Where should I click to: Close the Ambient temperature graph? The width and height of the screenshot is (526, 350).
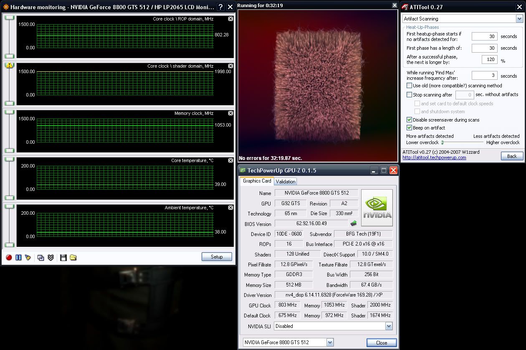[230, 208]
